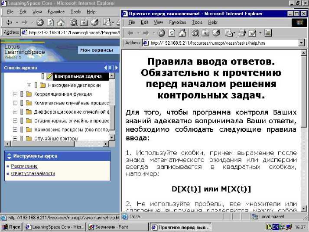This screenshot has height=232, width=309.
Task: Toggle checkbox beside Дифференцирование случайной
Action: point(22,112)
